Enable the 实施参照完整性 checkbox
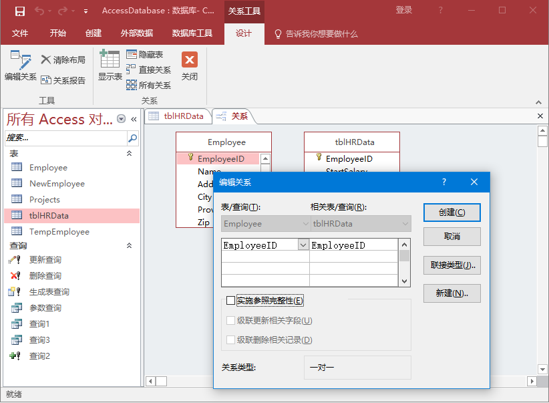The image size is (549, 403). (231, 301)
